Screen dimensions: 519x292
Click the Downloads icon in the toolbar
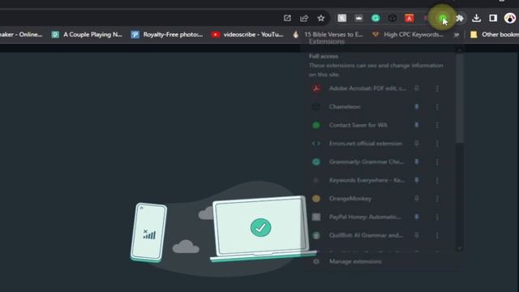(476, 18)
